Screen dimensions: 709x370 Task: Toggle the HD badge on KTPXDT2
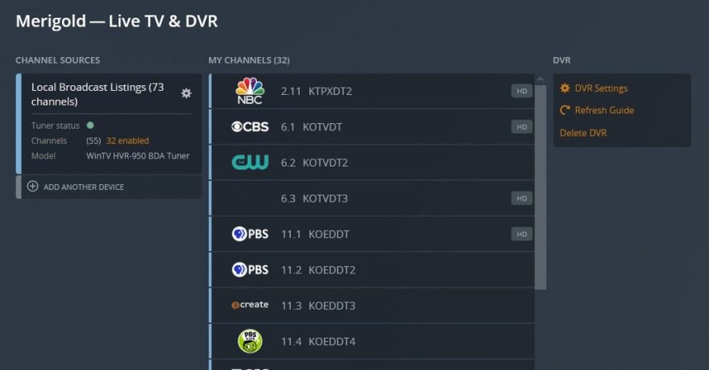(x=522, y=92)
